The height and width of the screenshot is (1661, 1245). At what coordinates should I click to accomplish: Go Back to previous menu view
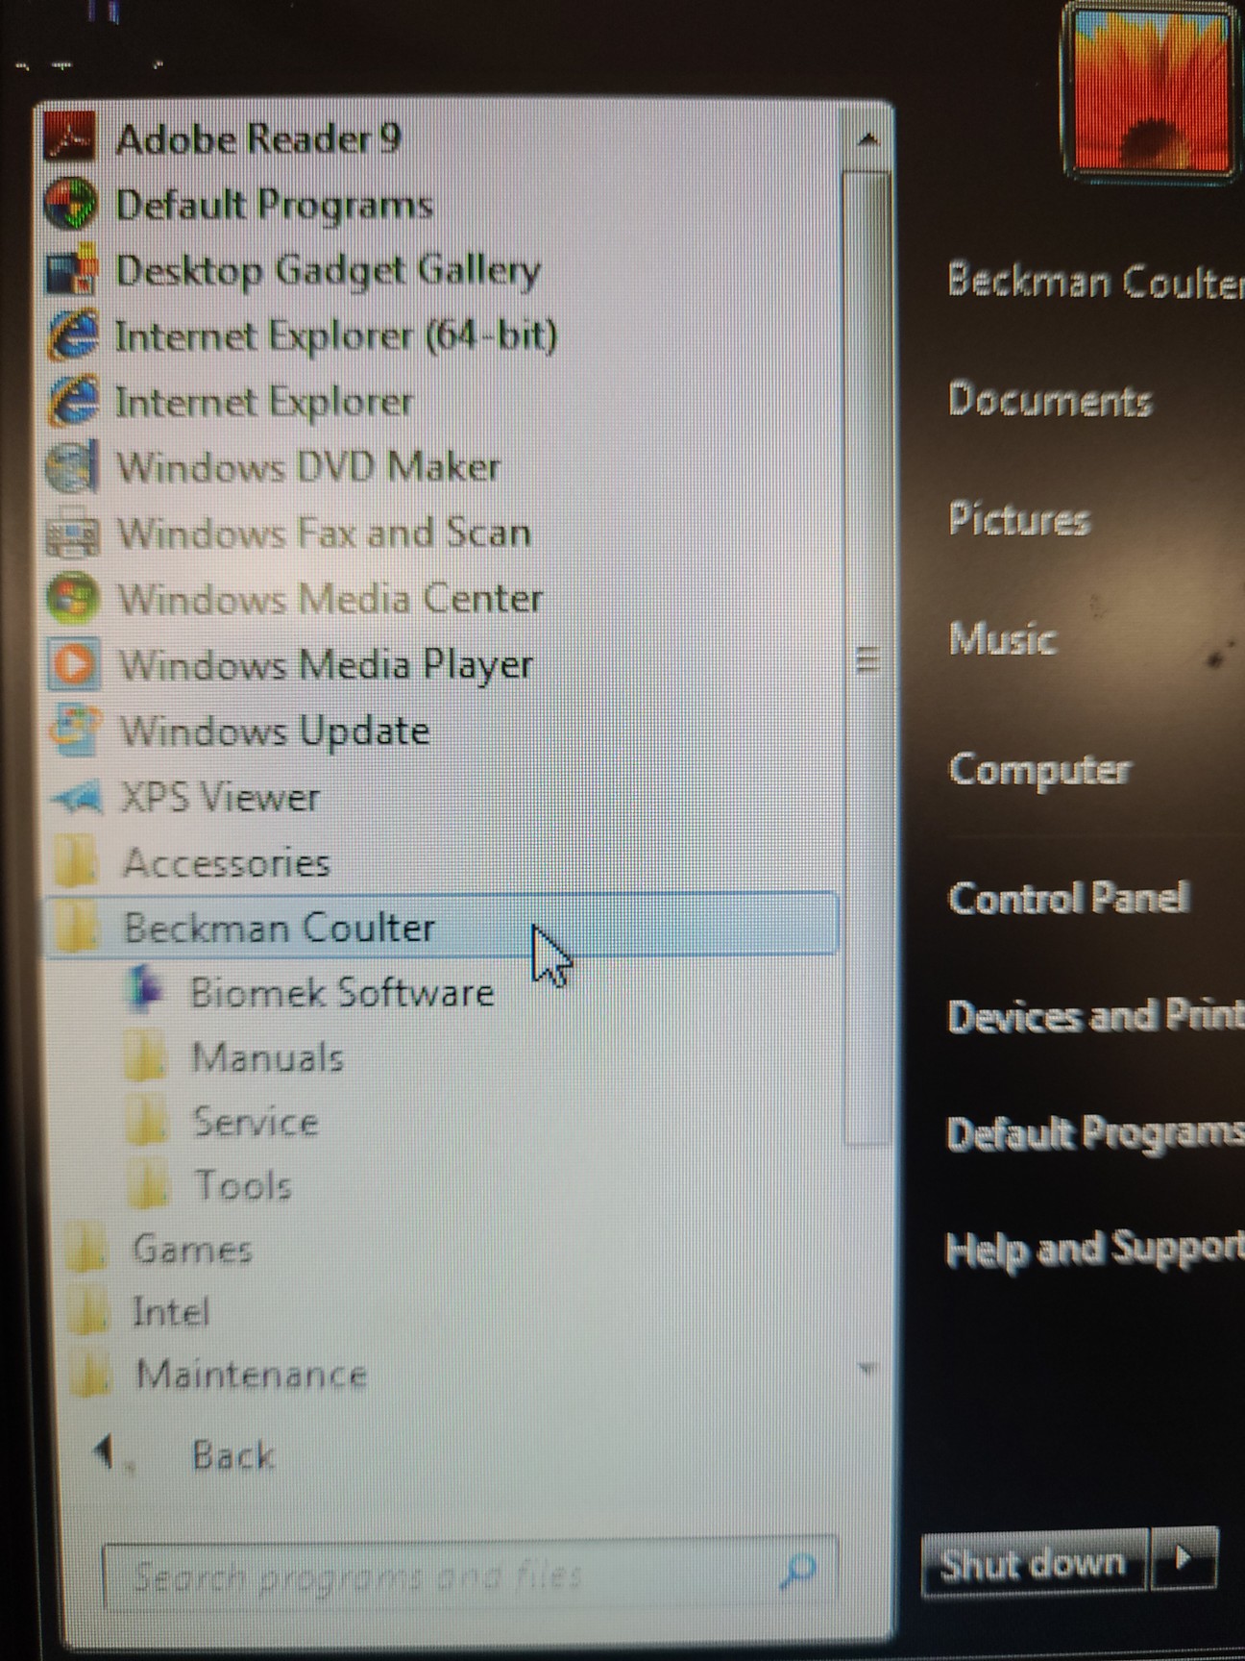click(231, 1454)
